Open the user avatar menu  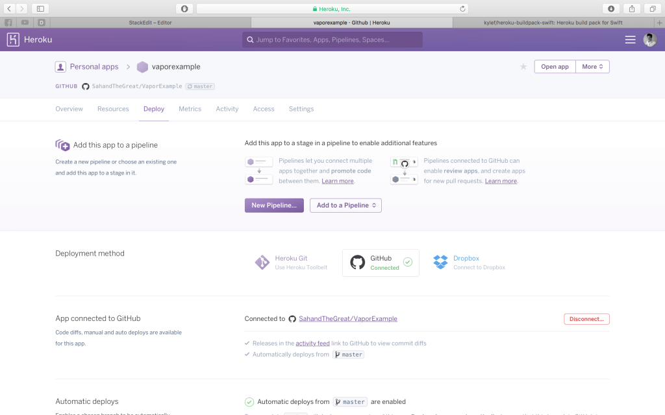(x=649, y=40)
